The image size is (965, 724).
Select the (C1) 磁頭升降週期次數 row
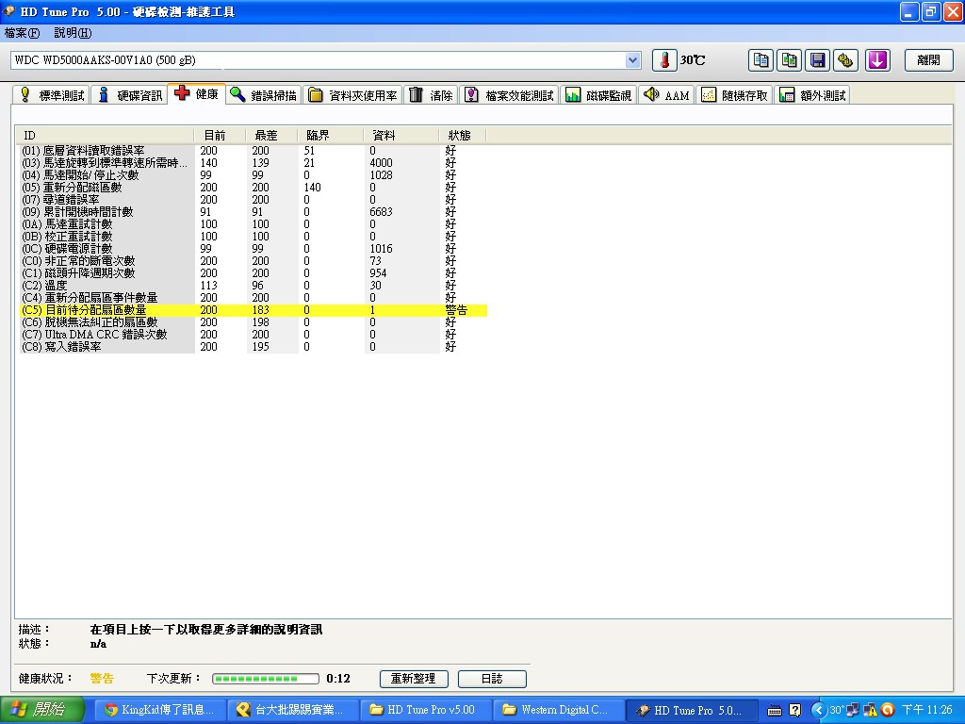point(253,273)
